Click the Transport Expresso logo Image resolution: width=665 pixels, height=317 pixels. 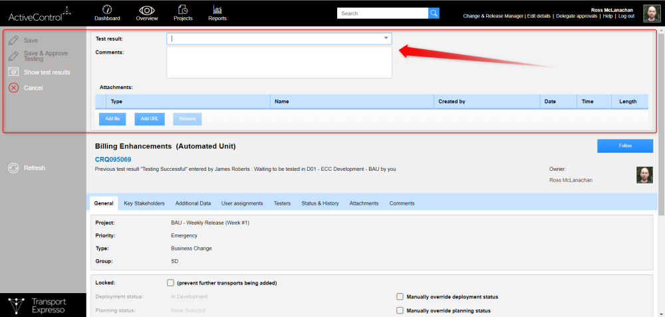[37, 306]
